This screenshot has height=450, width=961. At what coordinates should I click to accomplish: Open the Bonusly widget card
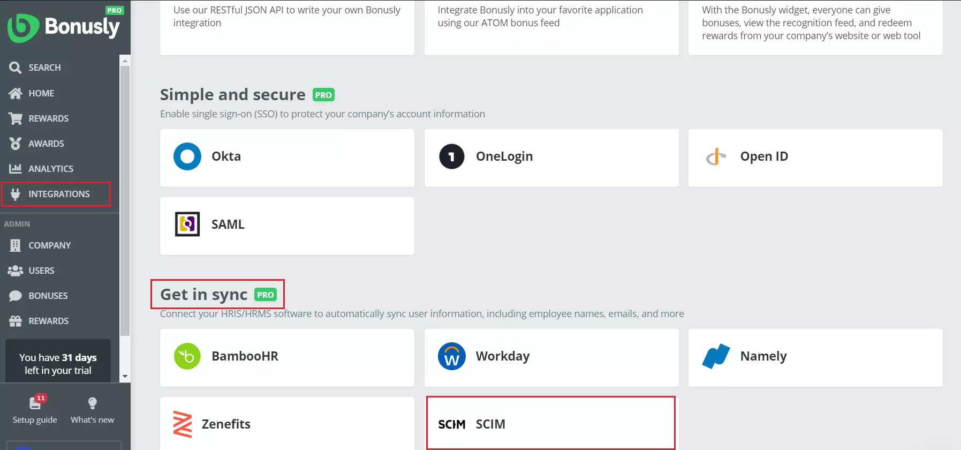[815, 27]
